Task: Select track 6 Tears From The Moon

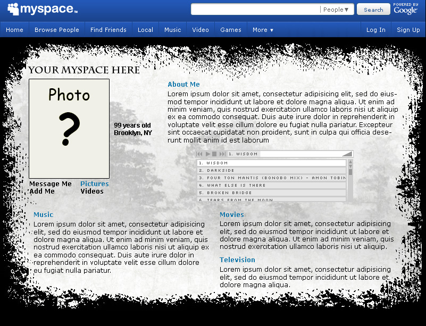Action: 271,199
